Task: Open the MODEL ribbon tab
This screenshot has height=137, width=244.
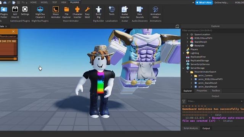Action: coord(44,2)
